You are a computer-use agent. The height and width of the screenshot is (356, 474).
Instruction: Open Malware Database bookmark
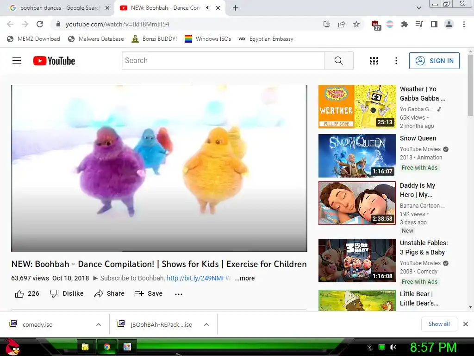[x=96, y=39]
